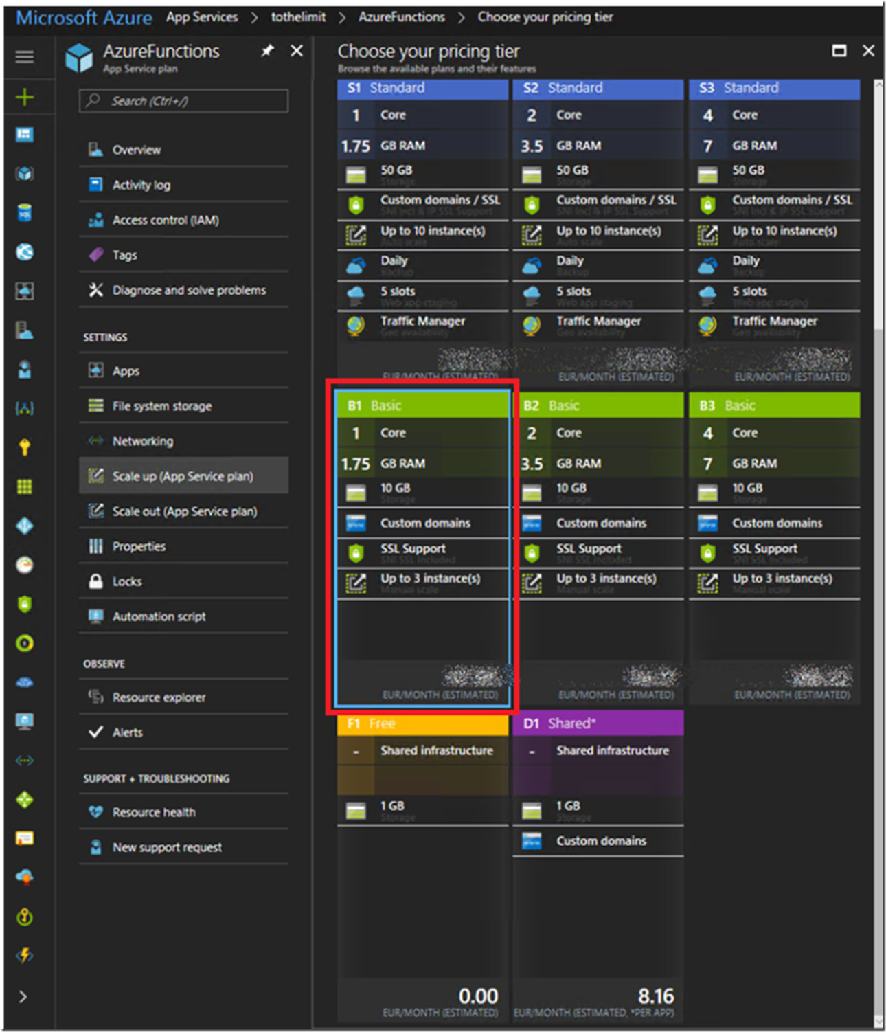Select the B3 Basic pricing tier
The image size is (886, 1032).
pos(775,549)
